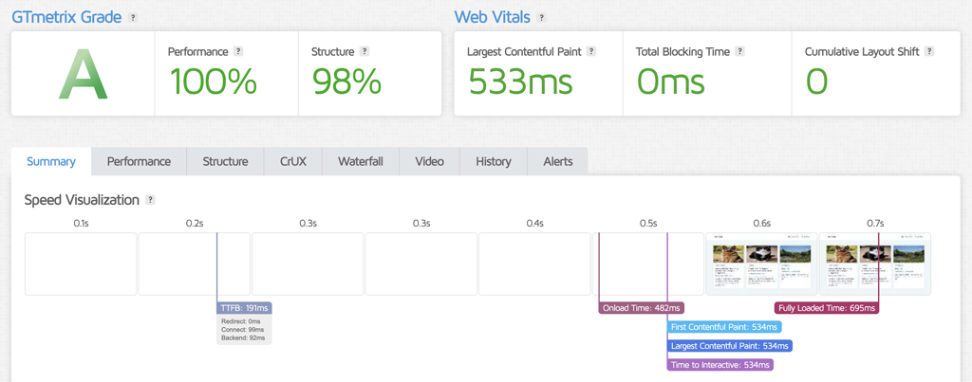Screen dimensions: 972x382
Task: Click help icon next to GTmetrix Grade
Action: 133,18
